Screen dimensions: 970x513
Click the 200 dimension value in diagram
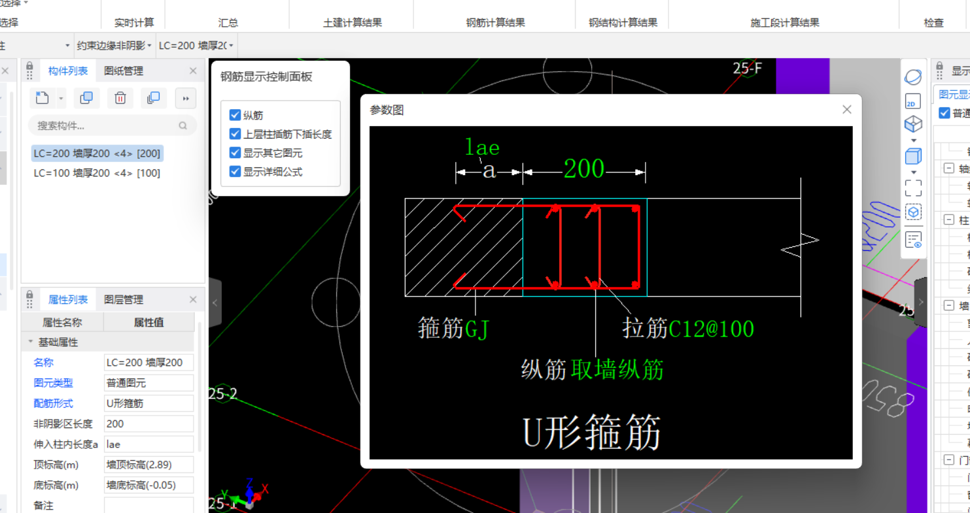point(584,169)
